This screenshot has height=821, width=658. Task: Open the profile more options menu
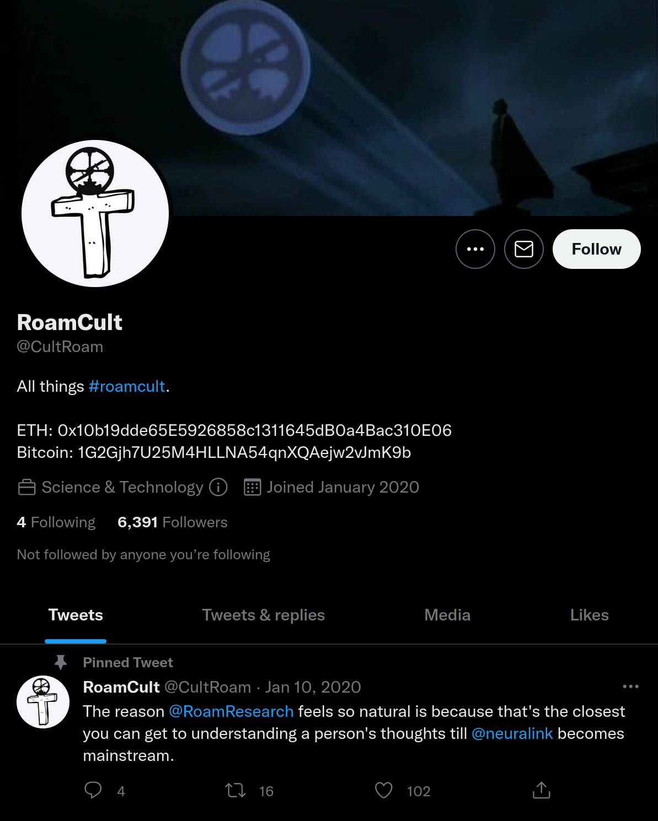[475, 249]
